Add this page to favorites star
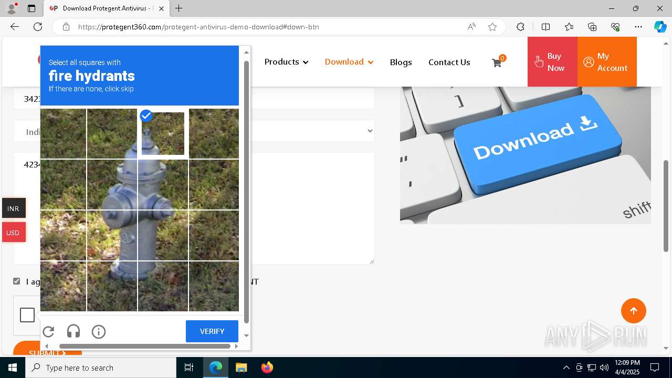The height and width of the screenshot is (378, 672). 492,27
